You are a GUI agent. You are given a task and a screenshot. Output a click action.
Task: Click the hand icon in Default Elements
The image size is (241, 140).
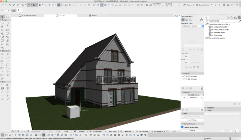click(x=202, y=20)
